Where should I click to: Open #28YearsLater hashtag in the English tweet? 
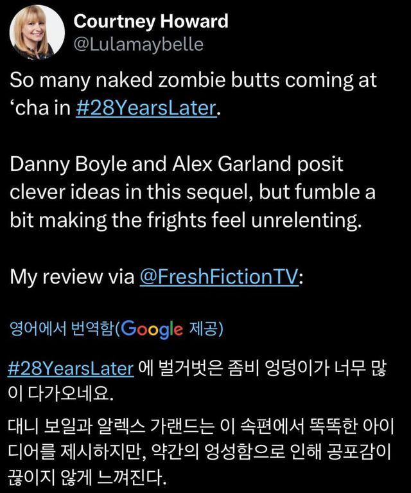146,108
